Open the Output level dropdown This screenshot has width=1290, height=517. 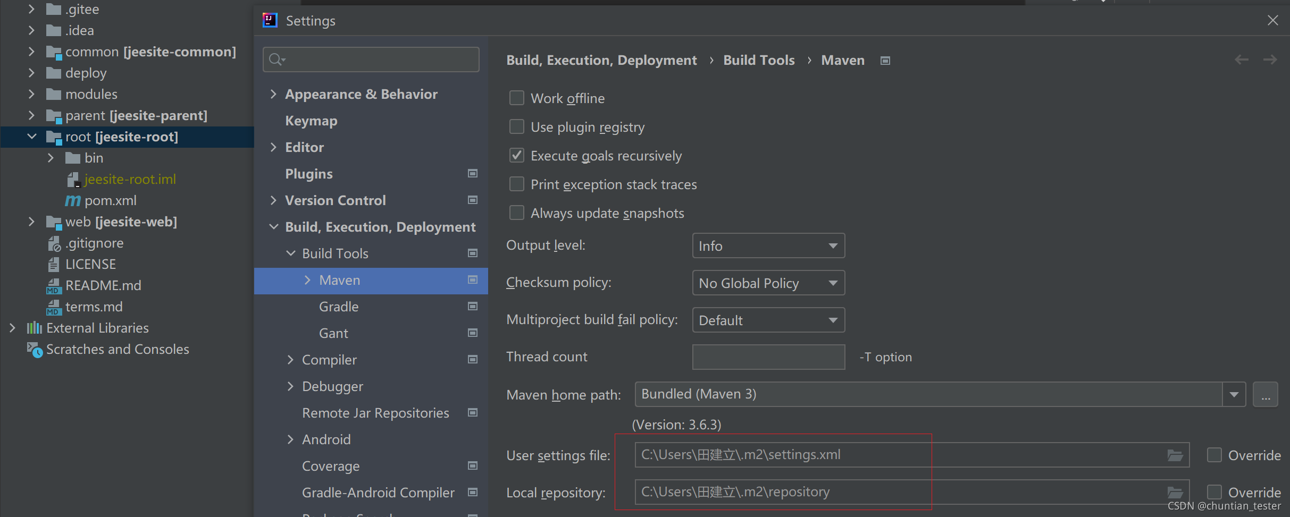(768, 245)
